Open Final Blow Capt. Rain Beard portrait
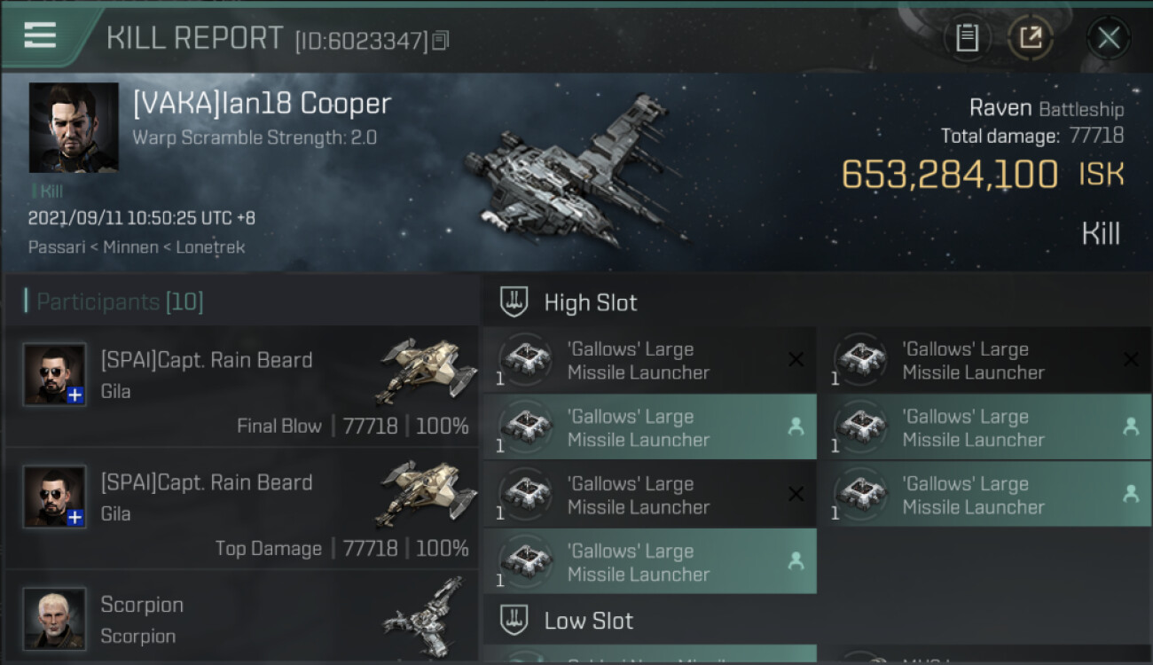Image resolution: width=1153 pixels, height=665 pixels. [x=55, y=375]
